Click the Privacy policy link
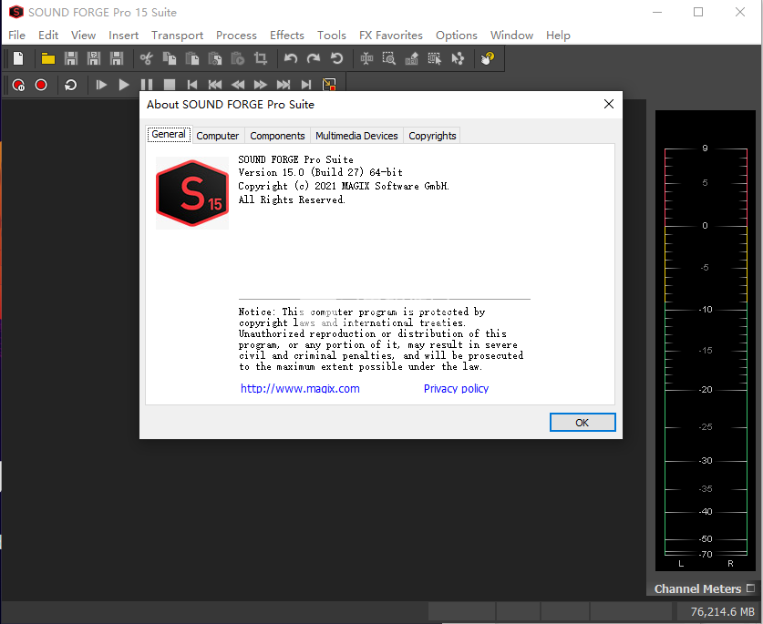 coord(456,388)
